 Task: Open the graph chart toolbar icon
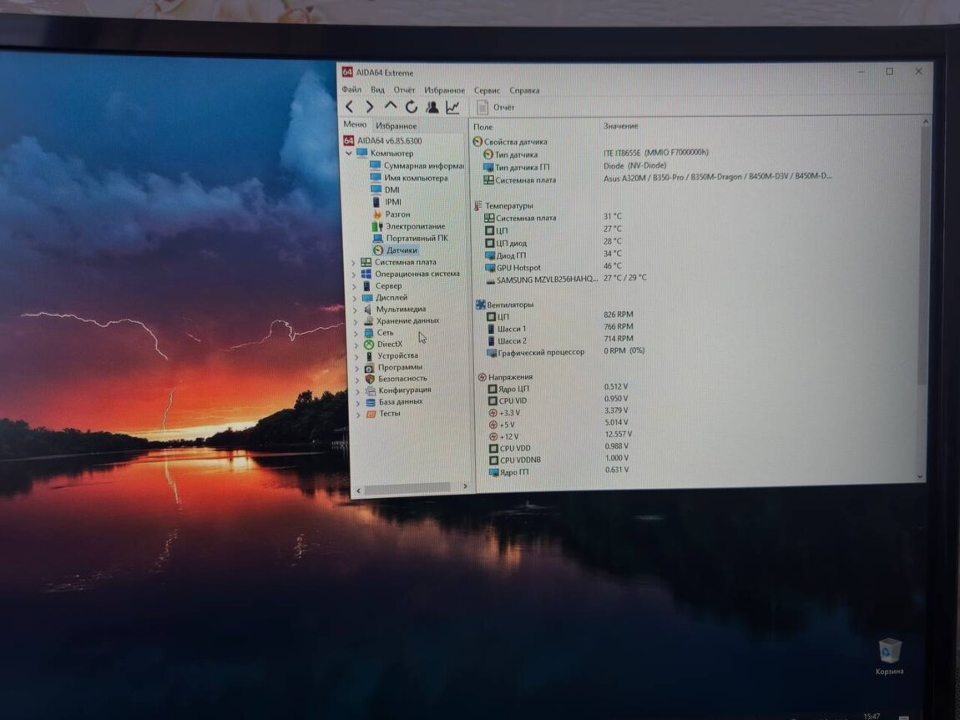(452, 107)
